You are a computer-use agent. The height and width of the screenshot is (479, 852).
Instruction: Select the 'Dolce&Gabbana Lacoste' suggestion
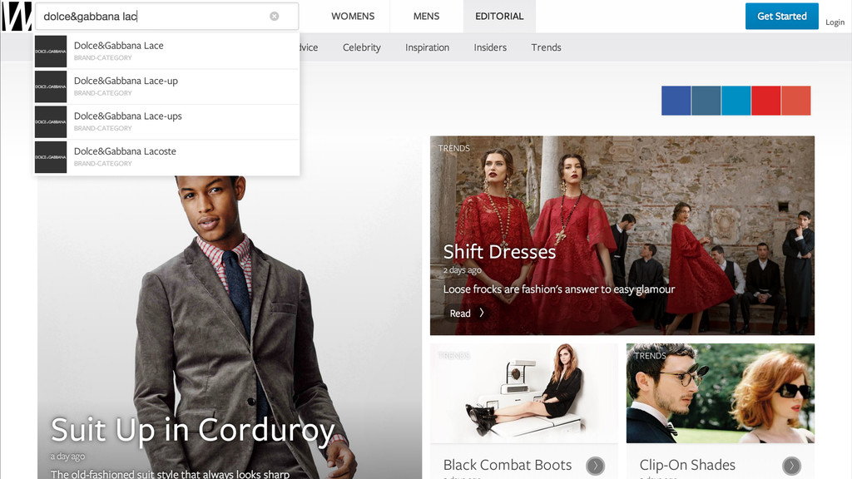coord(166,157)
